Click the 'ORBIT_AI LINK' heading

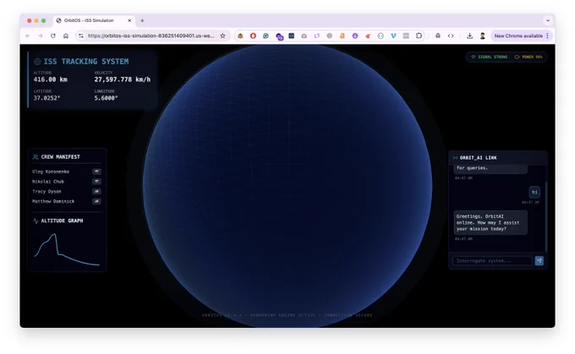pos(479,158)
